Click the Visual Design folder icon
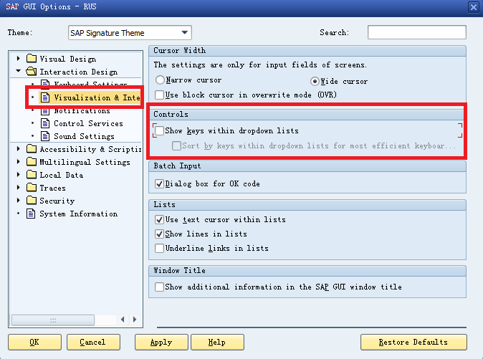Image resolution: width=483 pixels, height=359 pixels. point(32,59)
